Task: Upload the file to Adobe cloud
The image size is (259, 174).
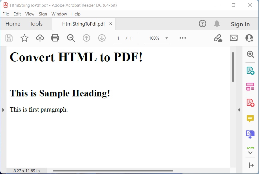Action: click(40, 38)
